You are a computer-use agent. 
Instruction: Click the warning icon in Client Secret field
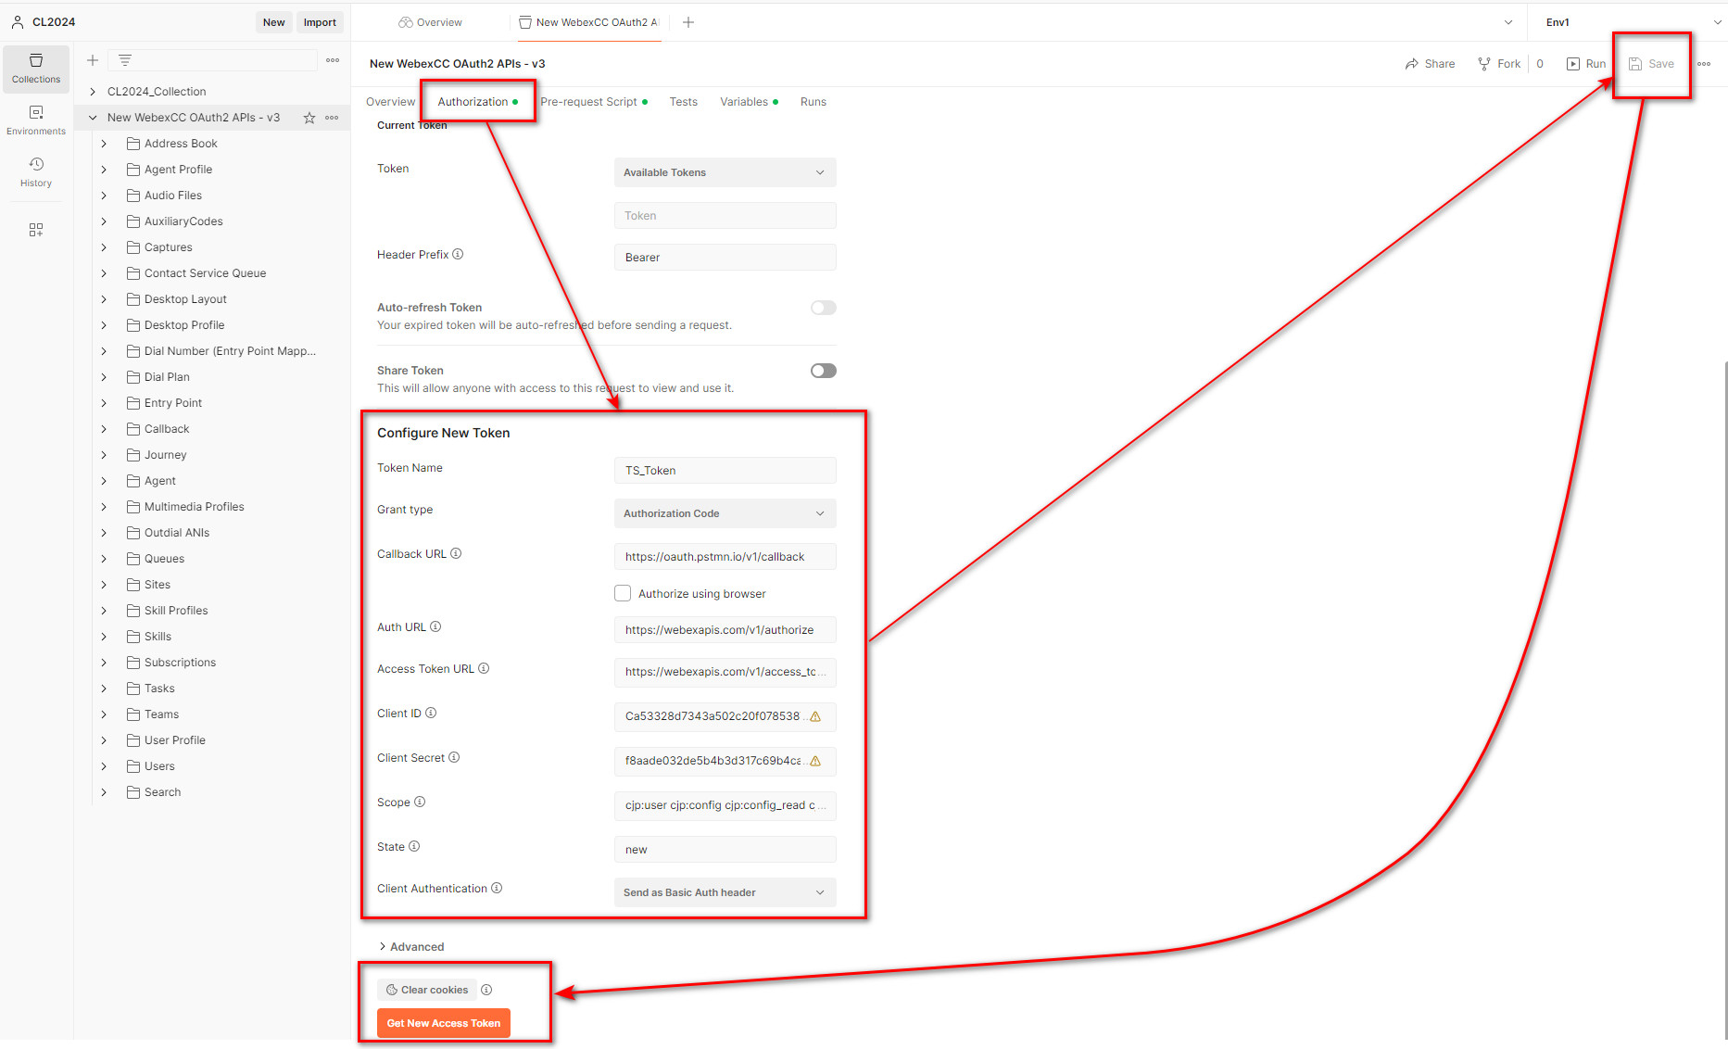click(815, 761)
